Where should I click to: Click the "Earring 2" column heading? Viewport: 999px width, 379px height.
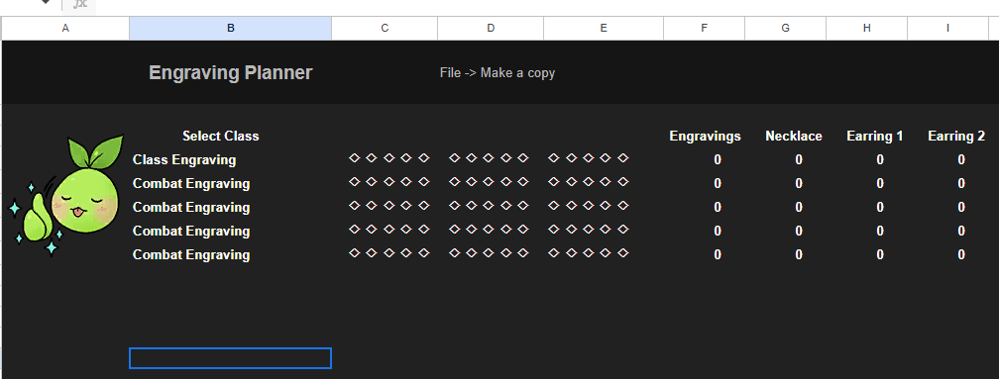coord(956,137)
